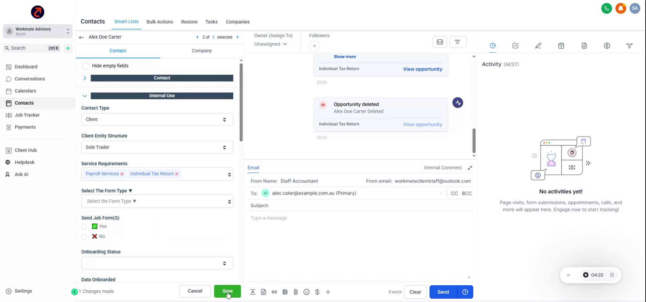
Task: Open the Bulk Actions menu
Action: [160, 21]
